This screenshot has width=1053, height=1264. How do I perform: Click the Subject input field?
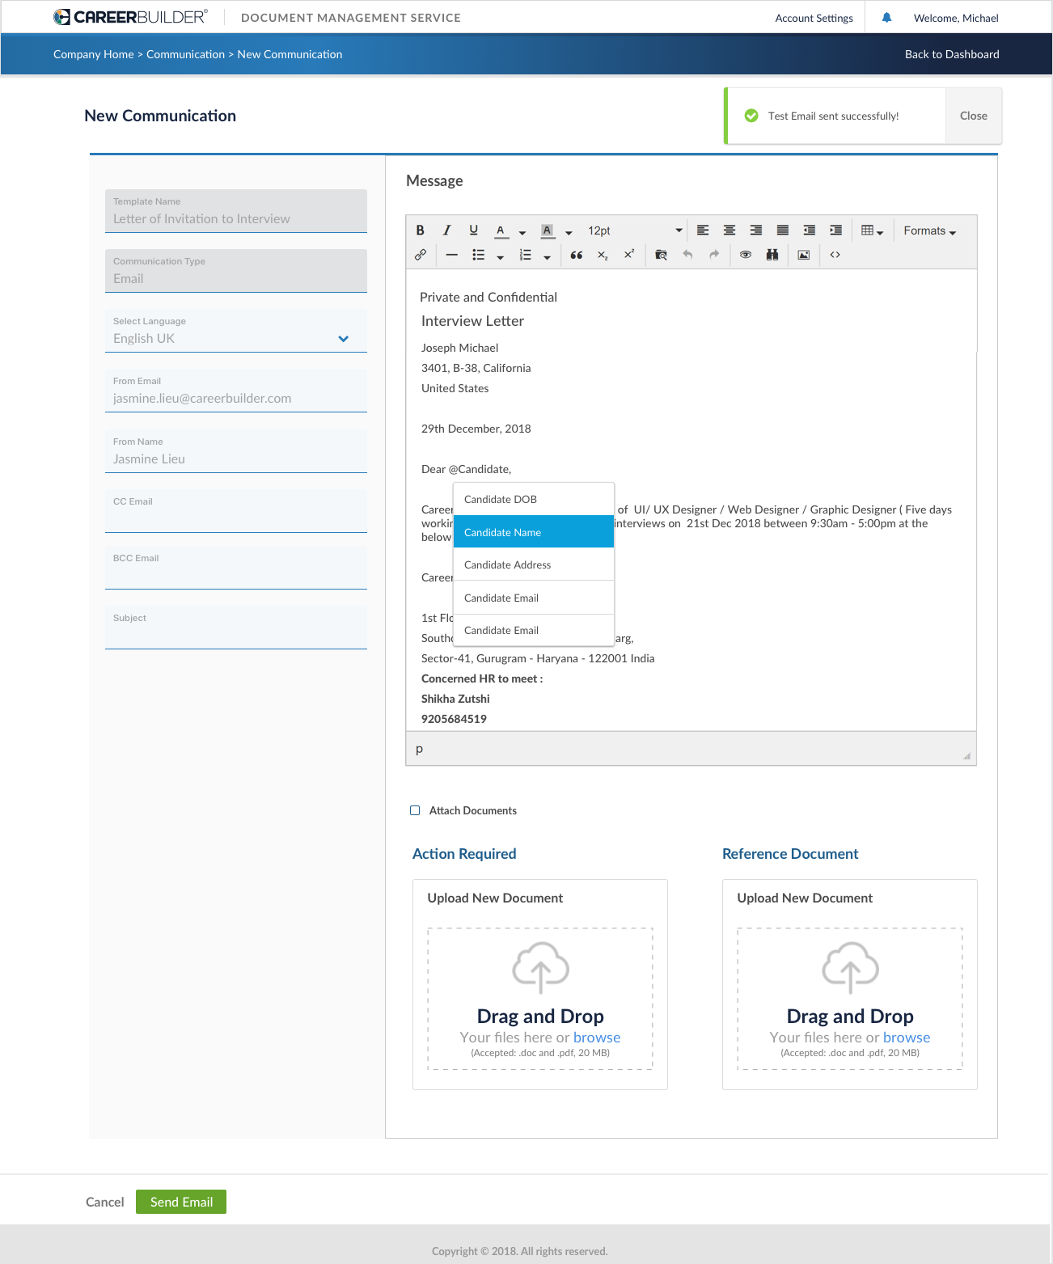[236, 628]
